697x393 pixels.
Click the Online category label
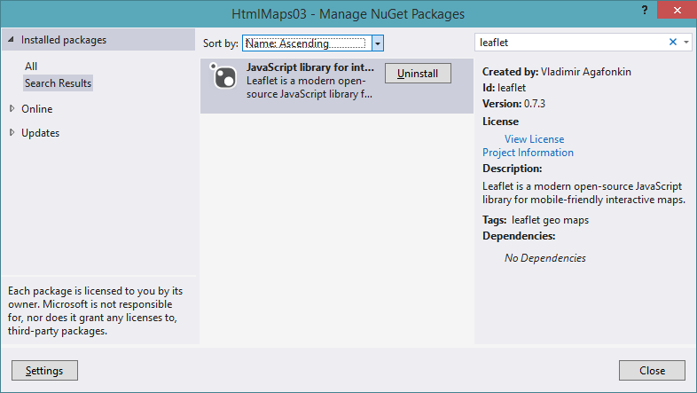(x=37, y=109)
